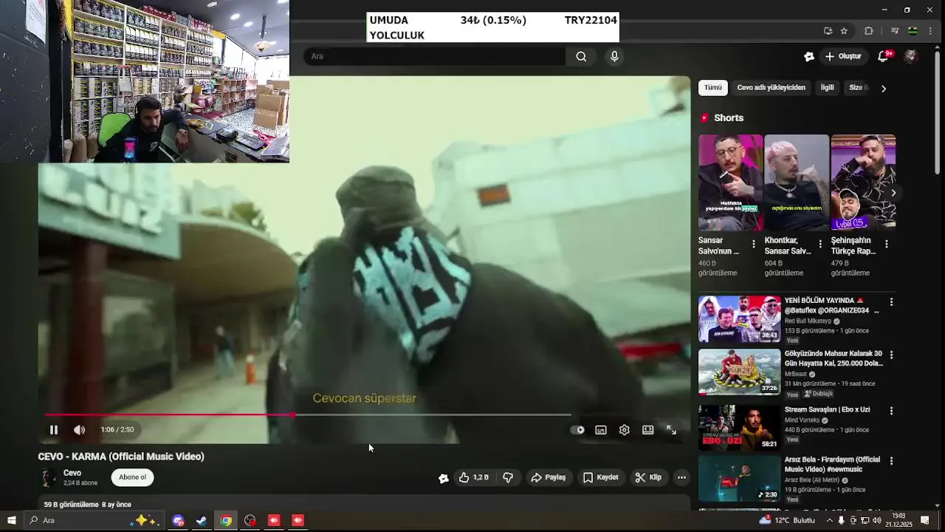Open notifications bell
Screen dimensions: 945x532
(x=883, y=56)
